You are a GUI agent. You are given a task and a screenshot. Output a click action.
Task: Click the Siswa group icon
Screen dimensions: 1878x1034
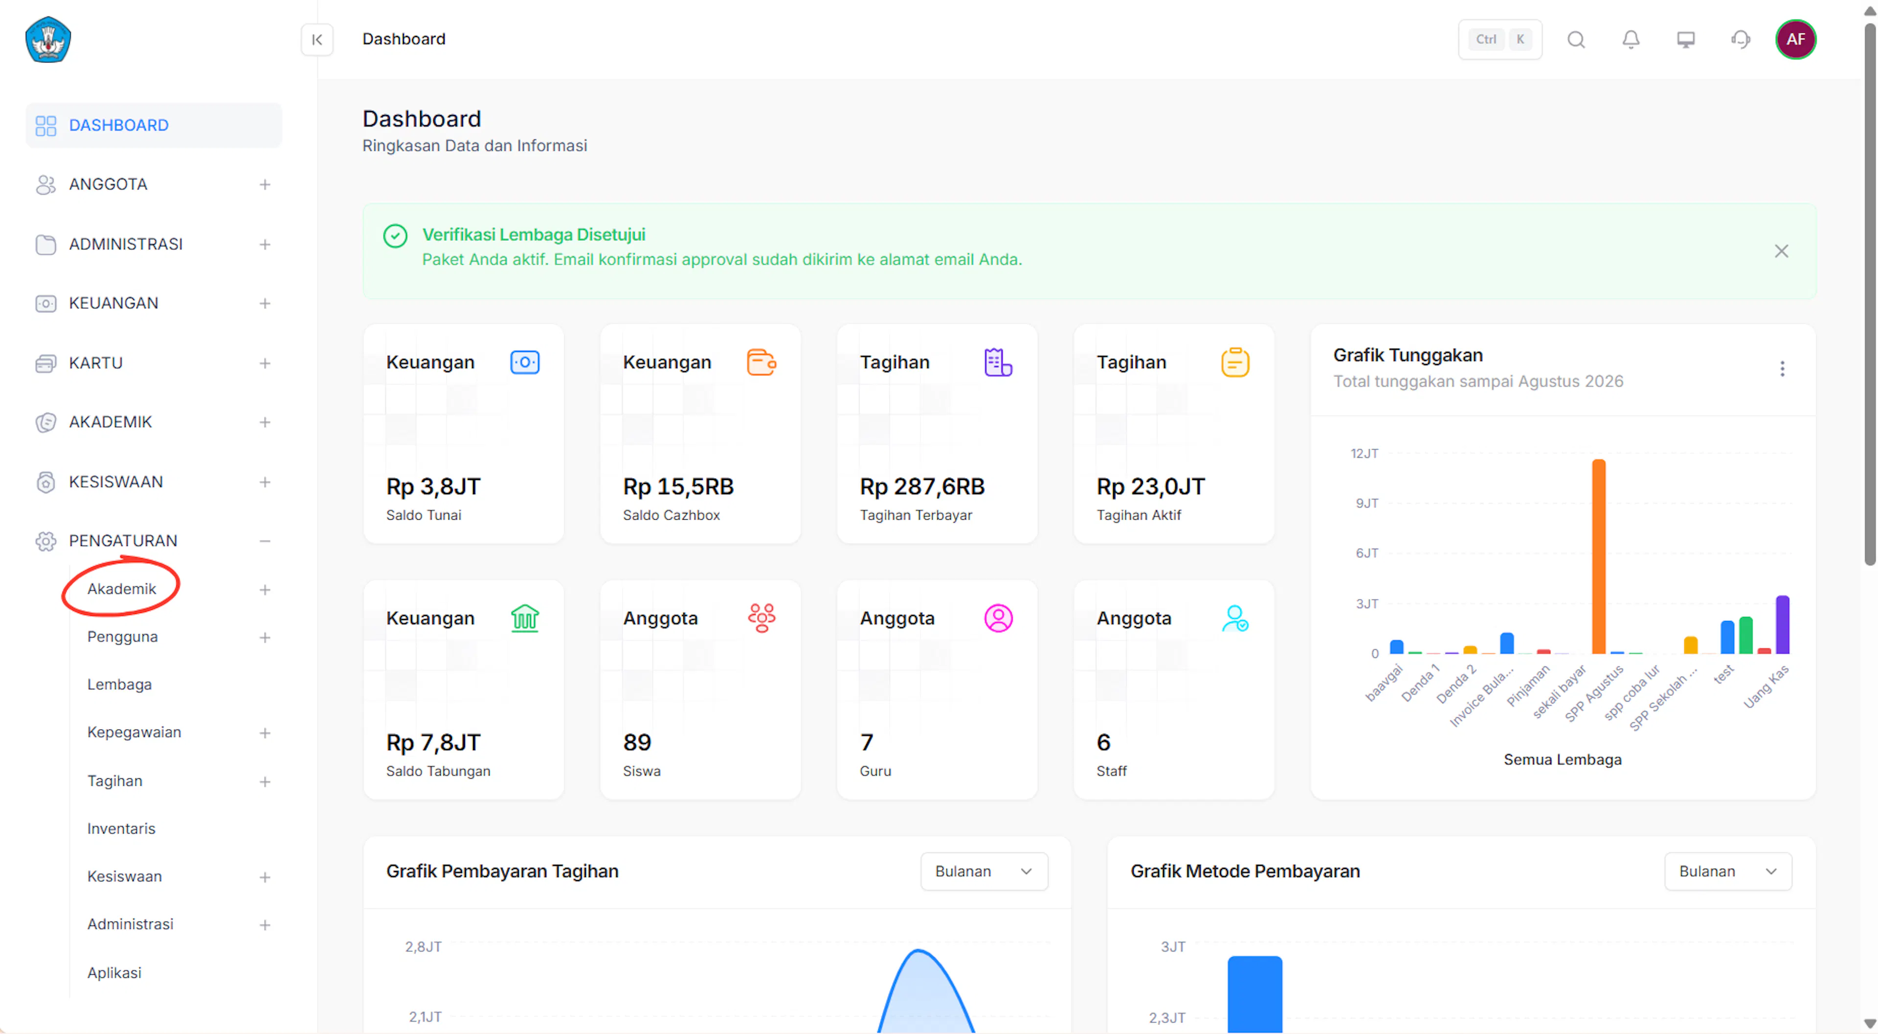point(761,618)
